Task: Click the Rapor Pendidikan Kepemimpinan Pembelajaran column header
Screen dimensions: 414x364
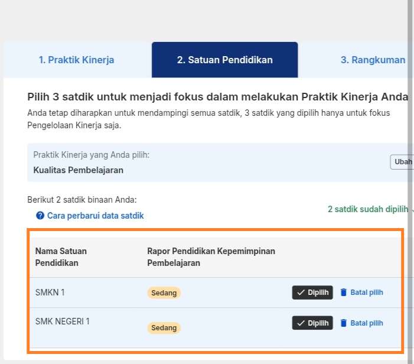Action: (x=211, y=257)
